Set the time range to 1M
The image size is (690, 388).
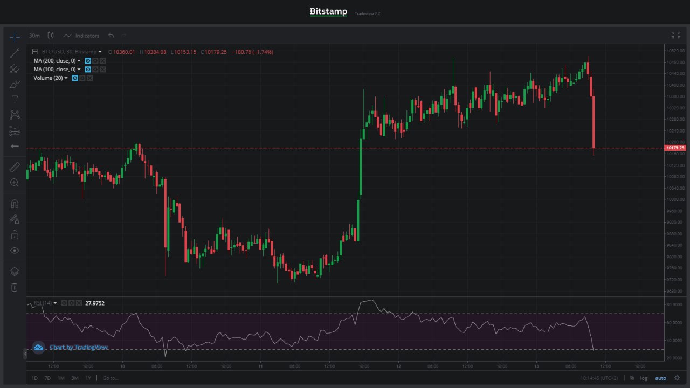[x=61, y=378]
